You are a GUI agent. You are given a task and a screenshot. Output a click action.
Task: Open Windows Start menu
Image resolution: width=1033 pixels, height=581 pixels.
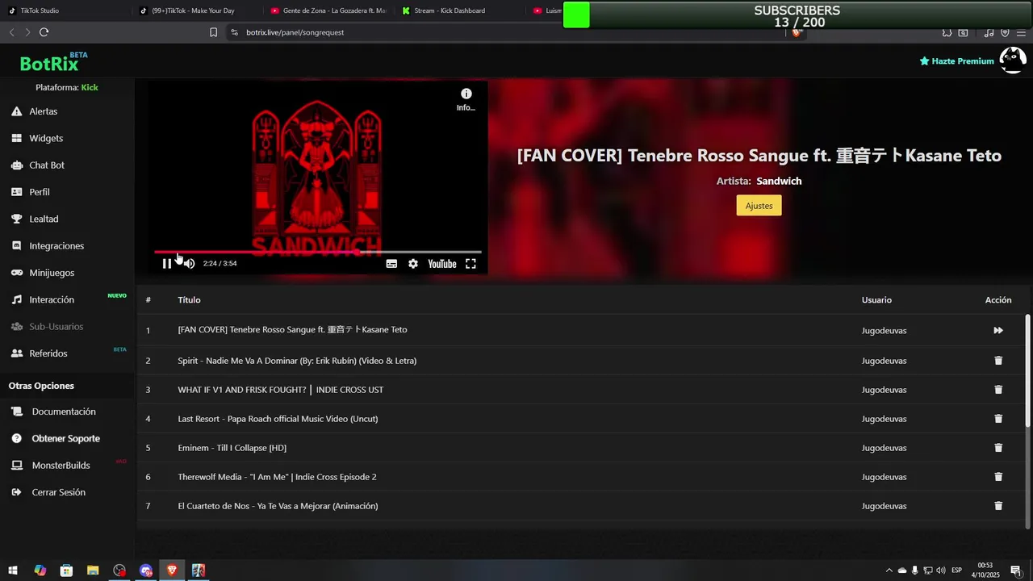coord(13,571)
